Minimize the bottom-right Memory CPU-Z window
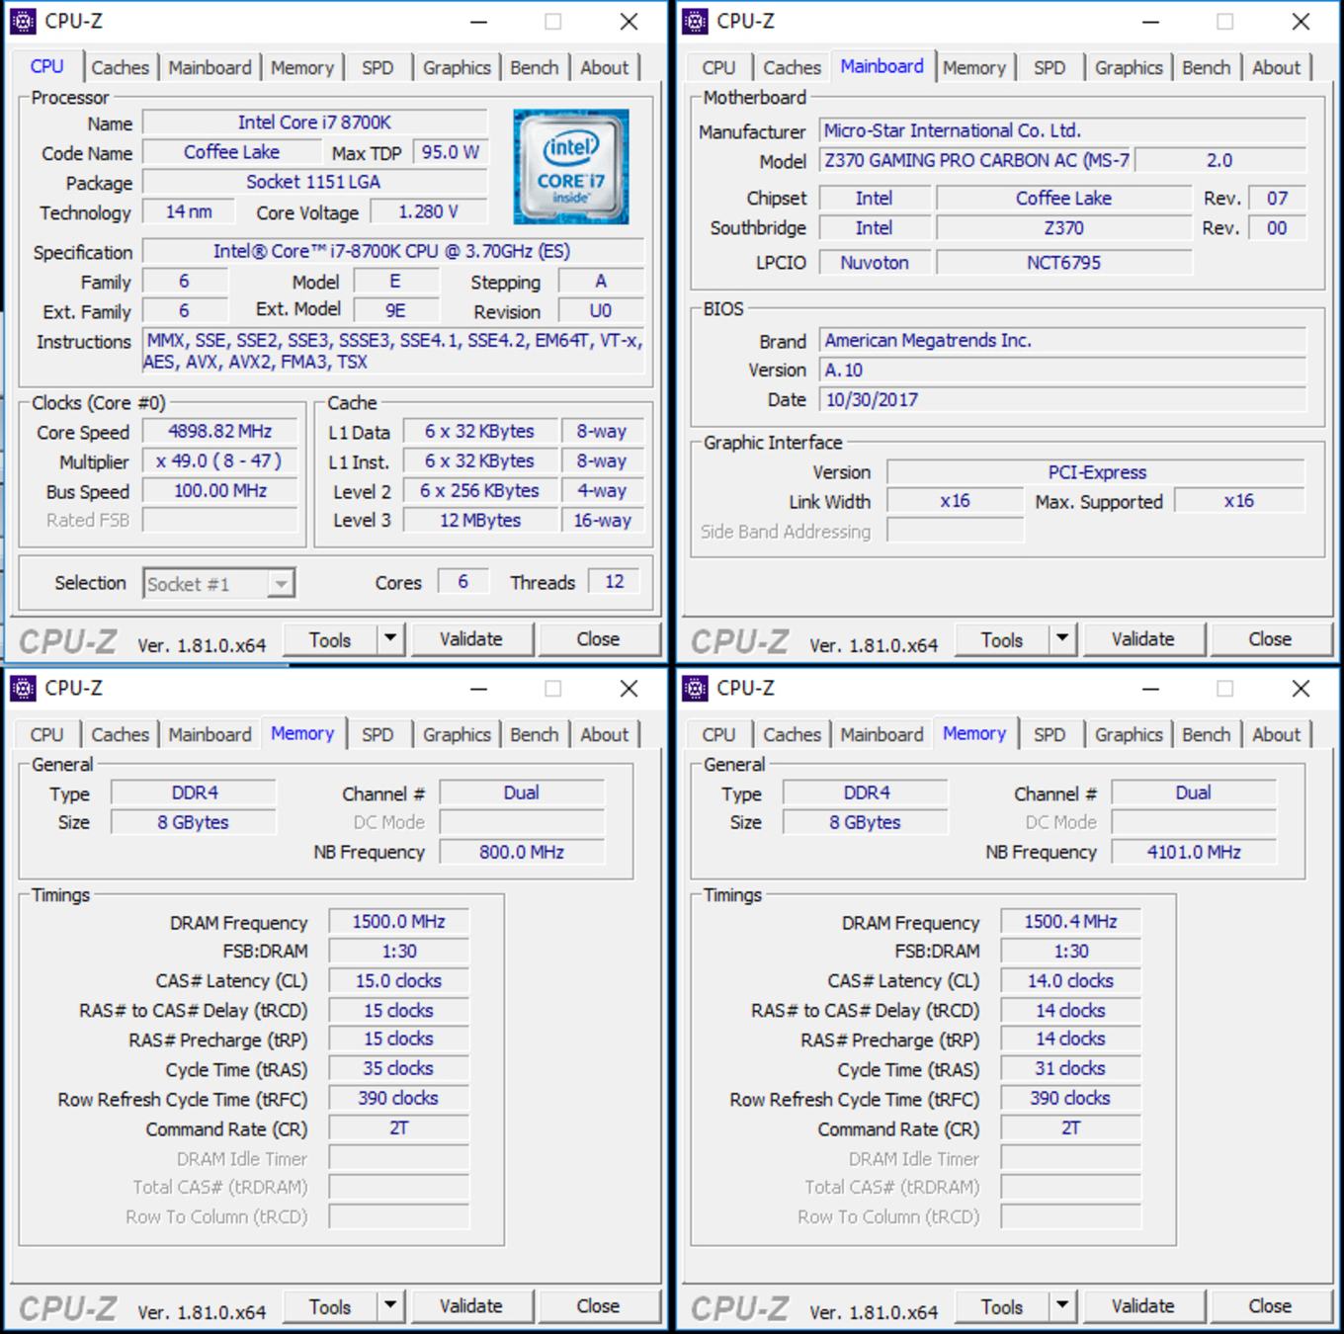Viewport: 1344px width, 1334px height. (1150, 689)
